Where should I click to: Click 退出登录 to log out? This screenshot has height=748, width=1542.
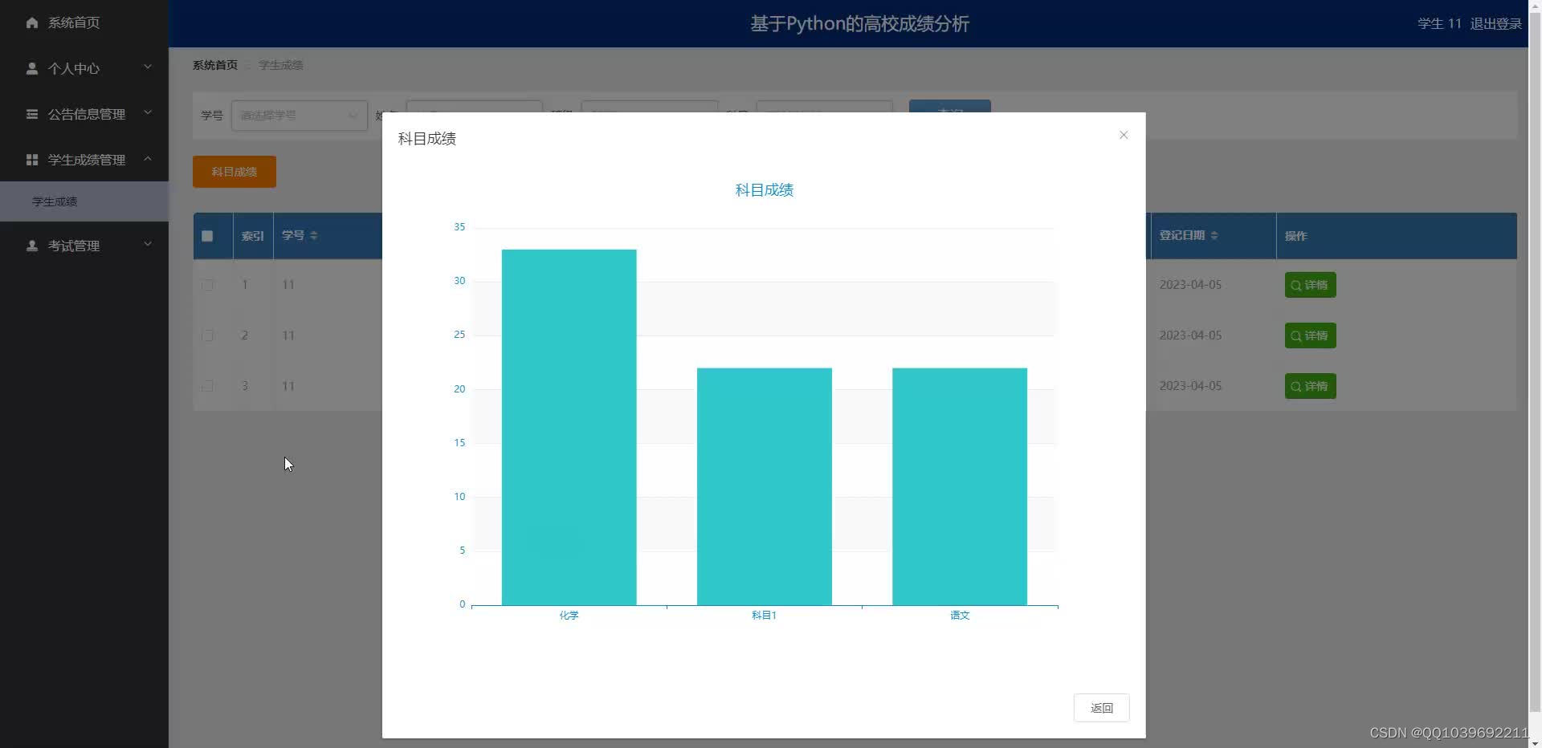pyautogui.click(x=1495, y=23)
